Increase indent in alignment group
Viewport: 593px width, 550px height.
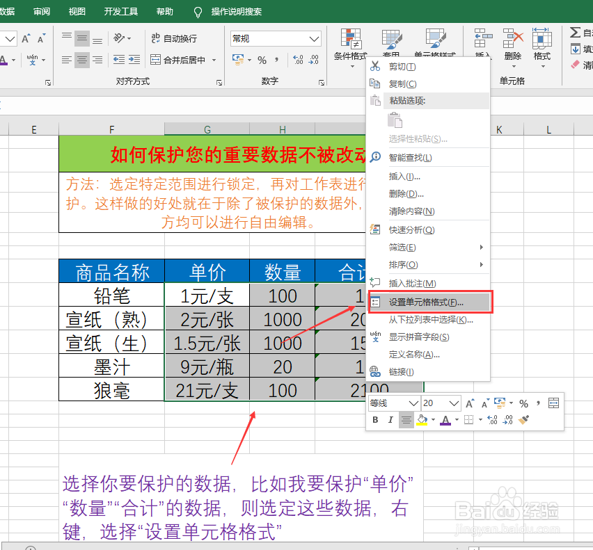pyautogui.click(x=134, y=60)
